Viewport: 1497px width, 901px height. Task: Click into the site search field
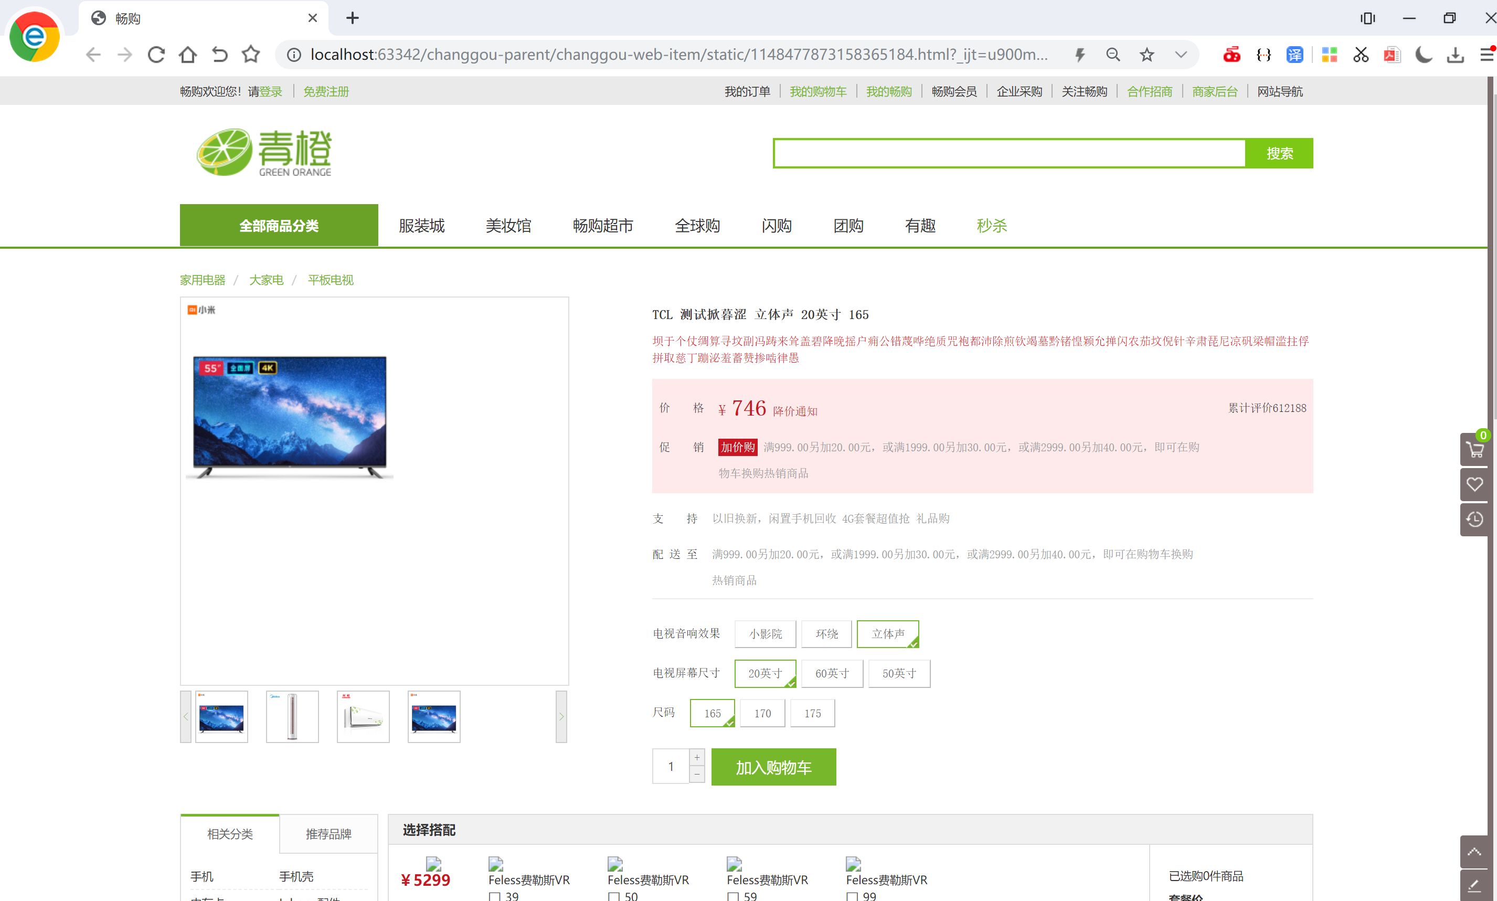[1010, 153]
